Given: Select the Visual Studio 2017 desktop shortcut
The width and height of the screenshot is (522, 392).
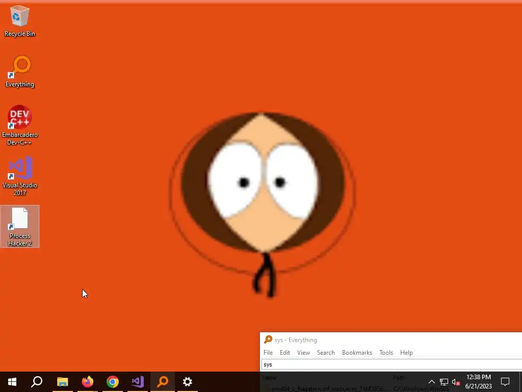Looking at the screenshot, I should pos(20,176).
